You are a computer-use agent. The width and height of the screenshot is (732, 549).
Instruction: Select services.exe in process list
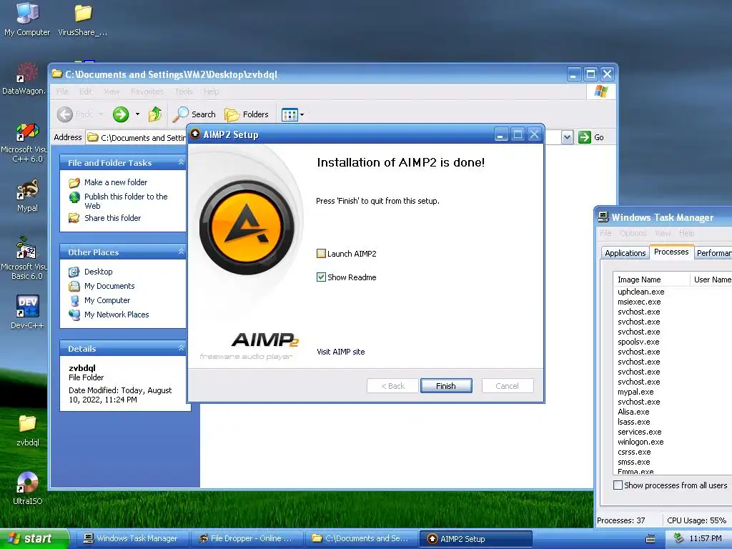click(639, 432)
